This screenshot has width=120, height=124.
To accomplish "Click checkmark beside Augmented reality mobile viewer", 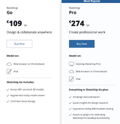I will pyautogui.click(x=8, y=96).
